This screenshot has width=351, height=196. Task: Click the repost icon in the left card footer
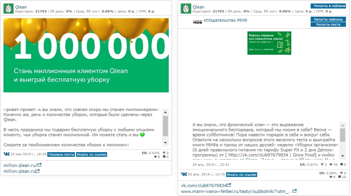(164, 153)
